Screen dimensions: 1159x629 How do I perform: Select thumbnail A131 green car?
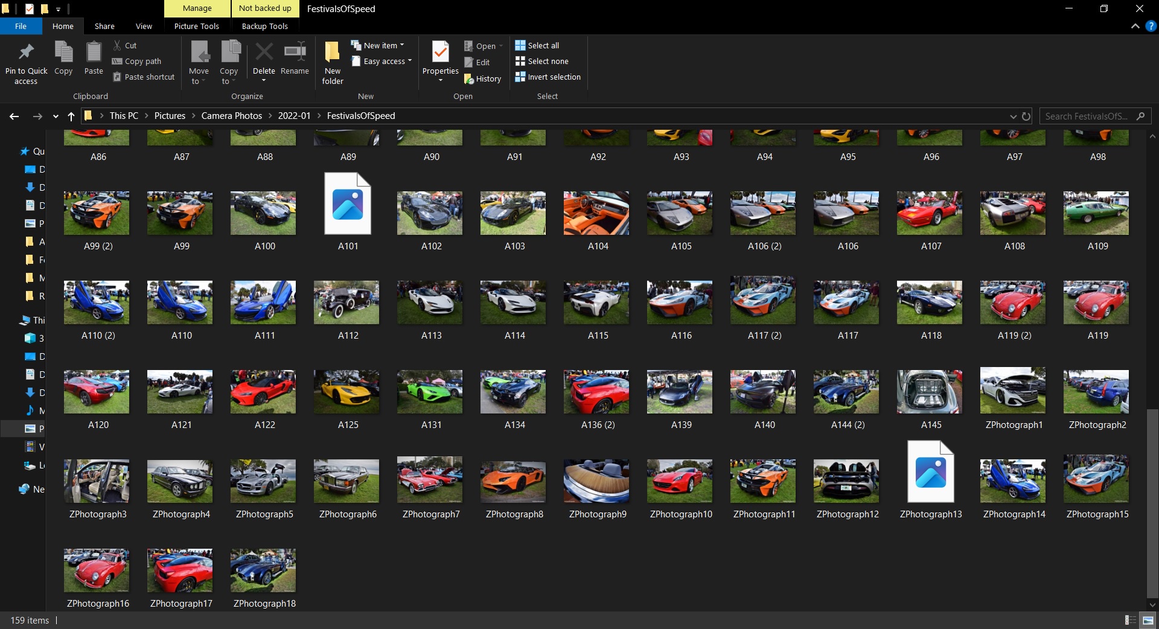pos(430,392)
